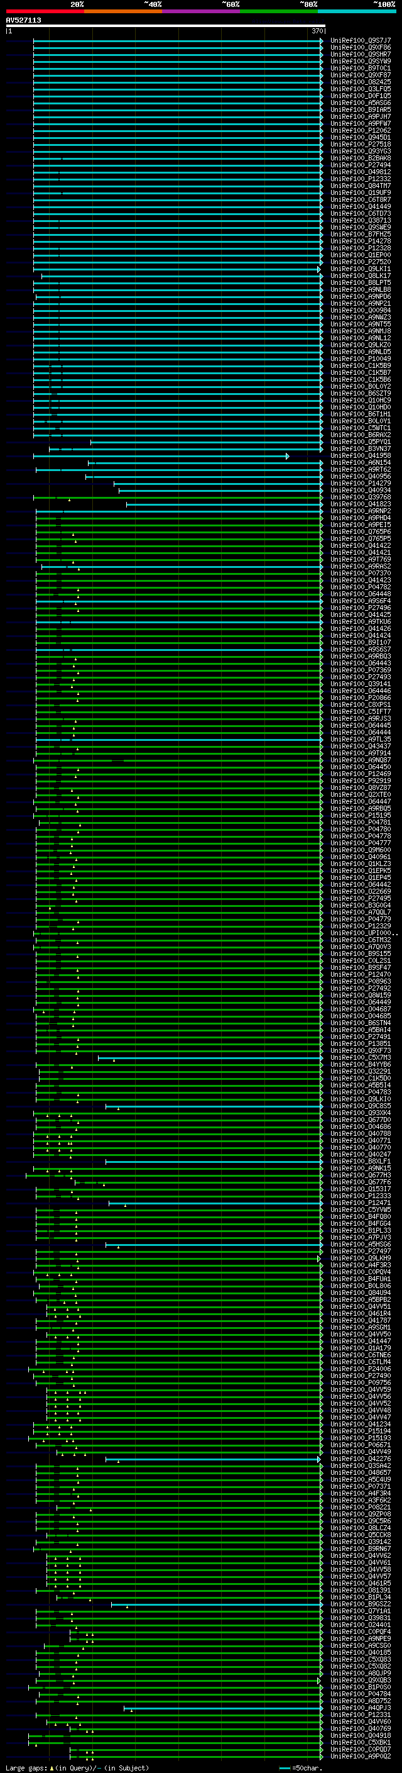Select label UniRef100_A5HSG6
The width and height of the screenshot is (402, 1773).
point(361,1245)
